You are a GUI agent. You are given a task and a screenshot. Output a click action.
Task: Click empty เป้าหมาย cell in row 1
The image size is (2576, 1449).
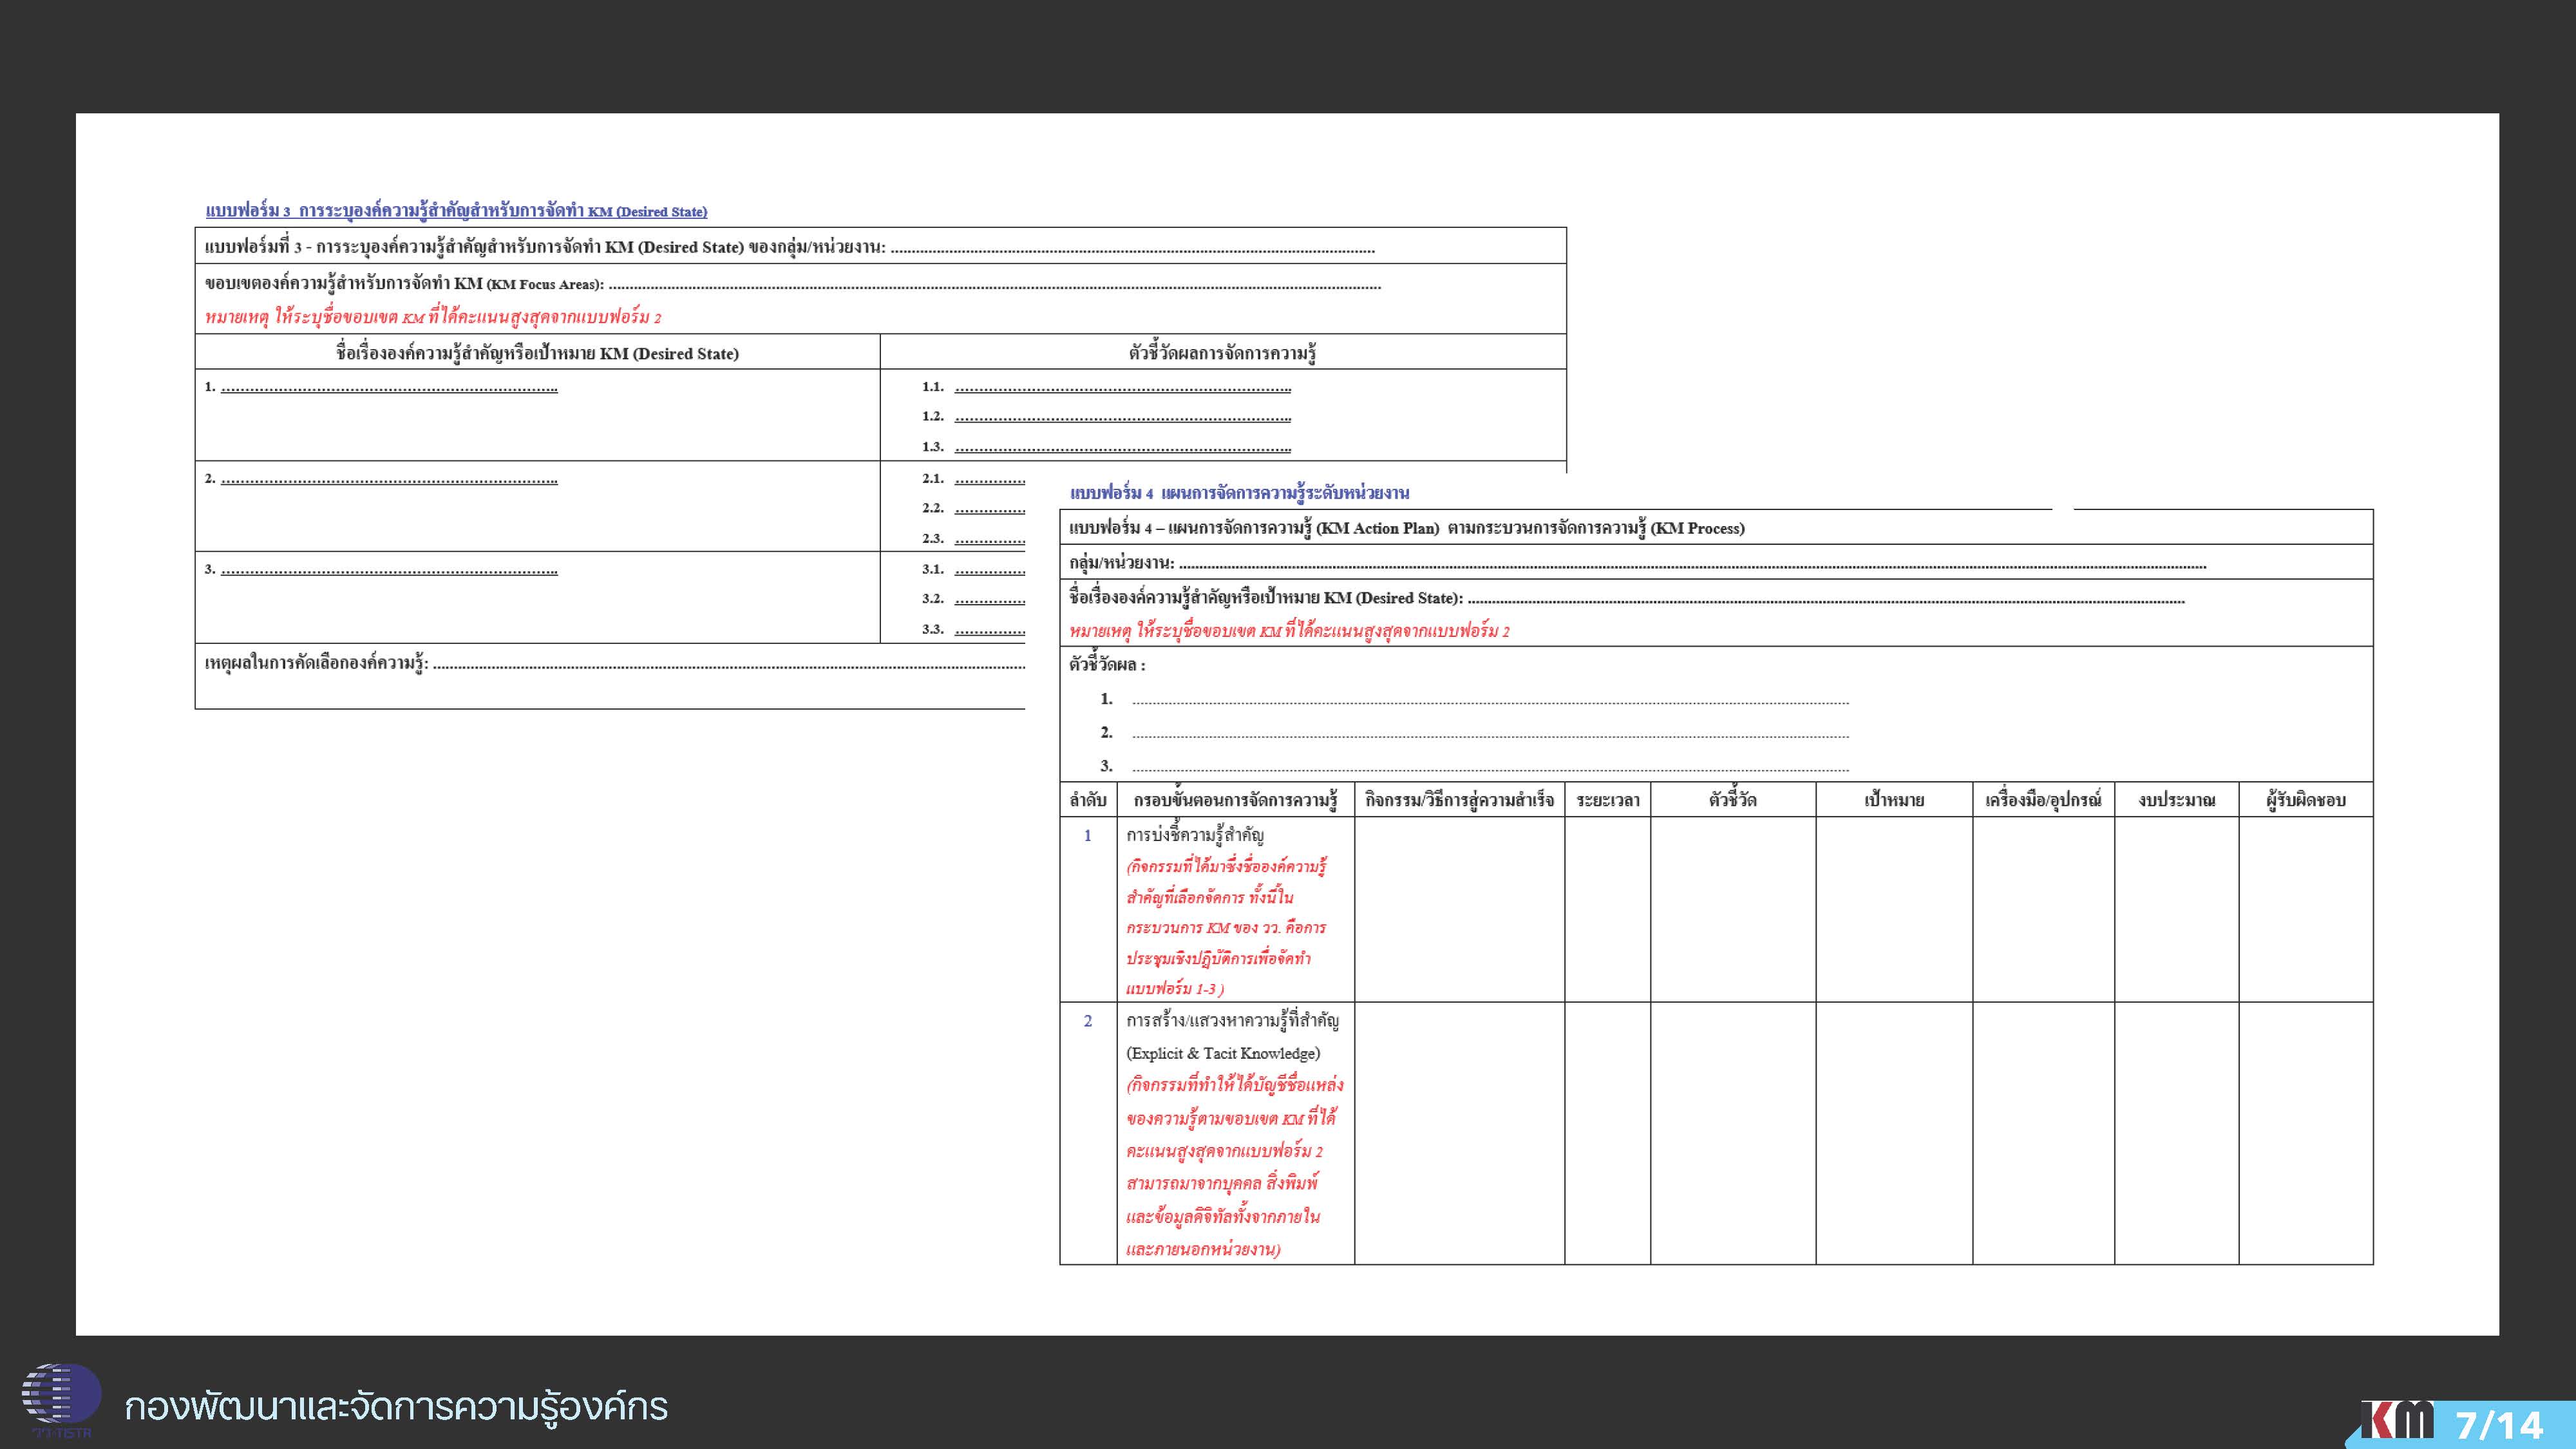coord(1893,909)
